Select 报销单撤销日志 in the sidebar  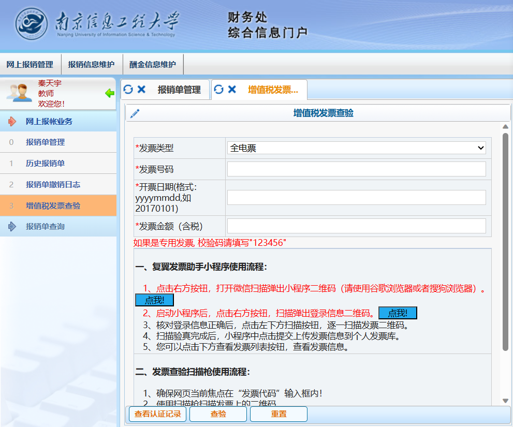53,185
